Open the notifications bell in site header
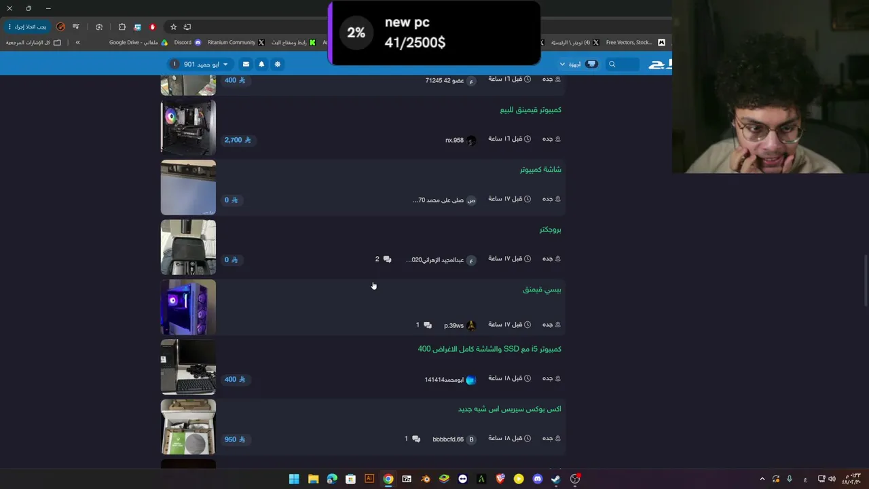This screenshot has height=489, width=869. click(x=261, y=64)
